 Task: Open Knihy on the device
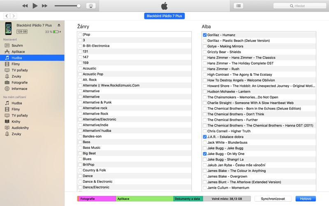[16, 122]
